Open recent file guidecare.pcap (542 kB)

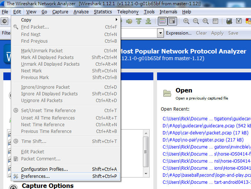[x=207, y=126]
